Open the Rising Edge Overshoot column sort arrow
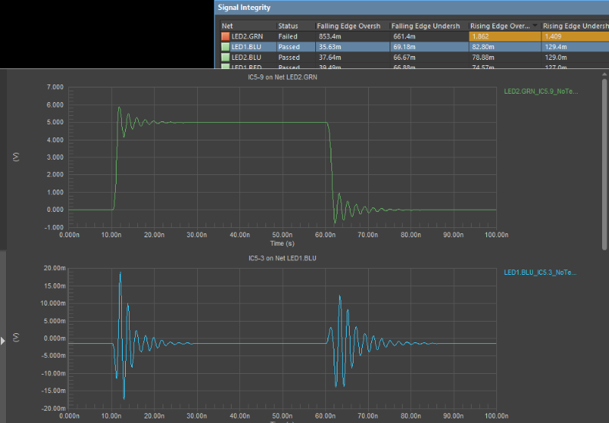Screen dimensions: 609x423 [x=535, y=25]
